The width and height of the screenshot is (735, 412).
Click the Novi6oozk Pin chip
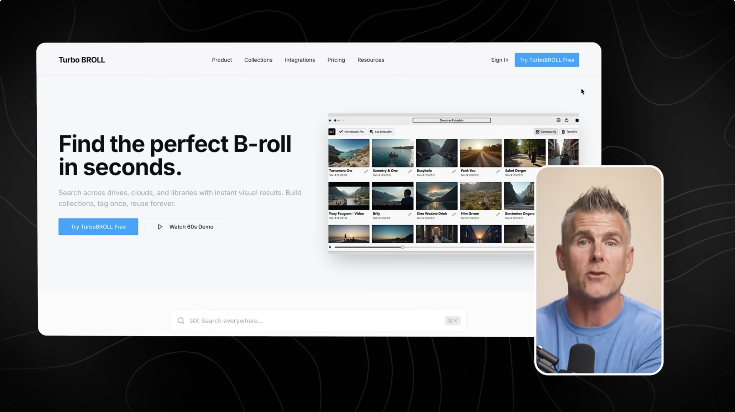click(x=351, y=132)
